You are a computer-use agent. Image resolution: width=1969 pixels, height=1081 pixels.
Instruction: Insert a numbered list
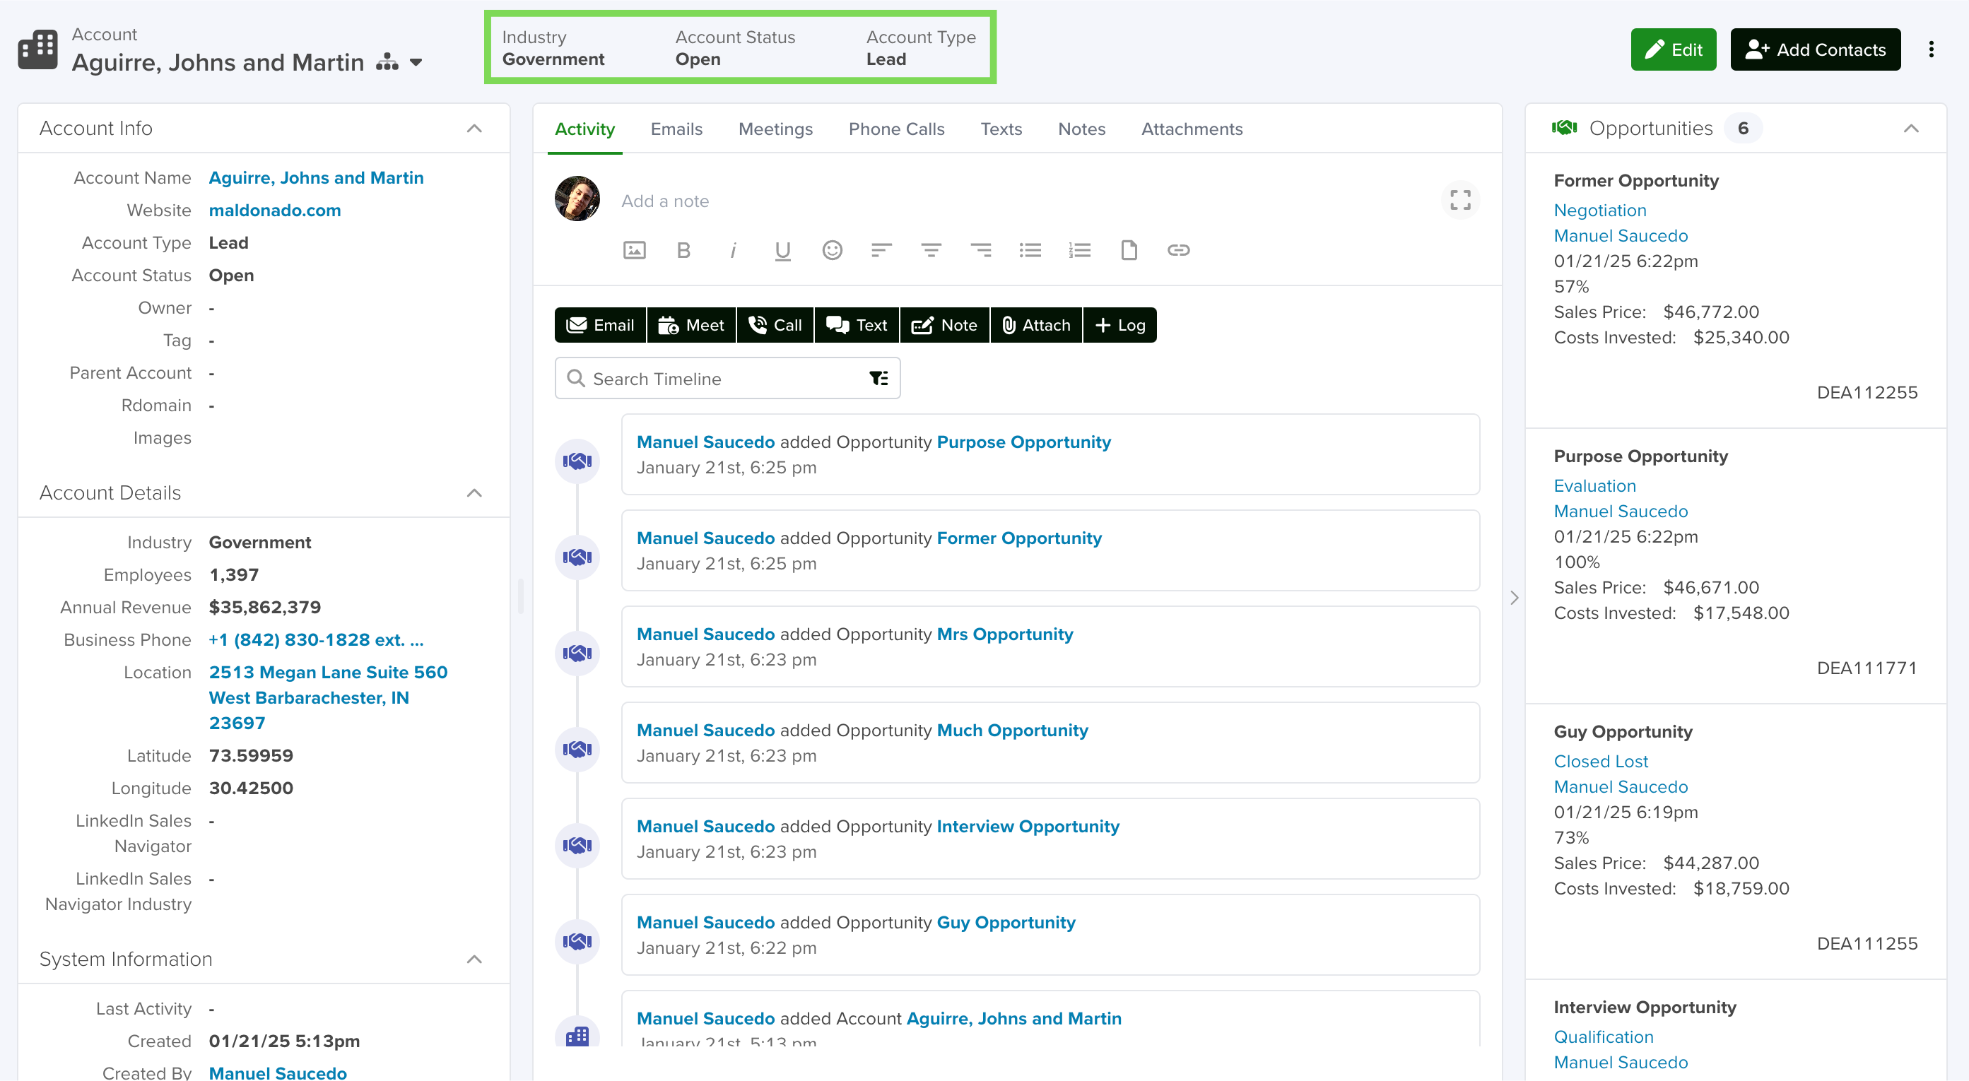(x=1079, y=250)
